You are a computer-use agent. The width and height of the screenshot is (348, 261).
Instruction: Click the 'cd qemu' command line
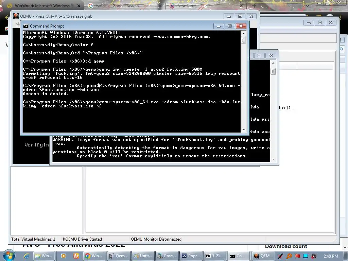(64, 61)
